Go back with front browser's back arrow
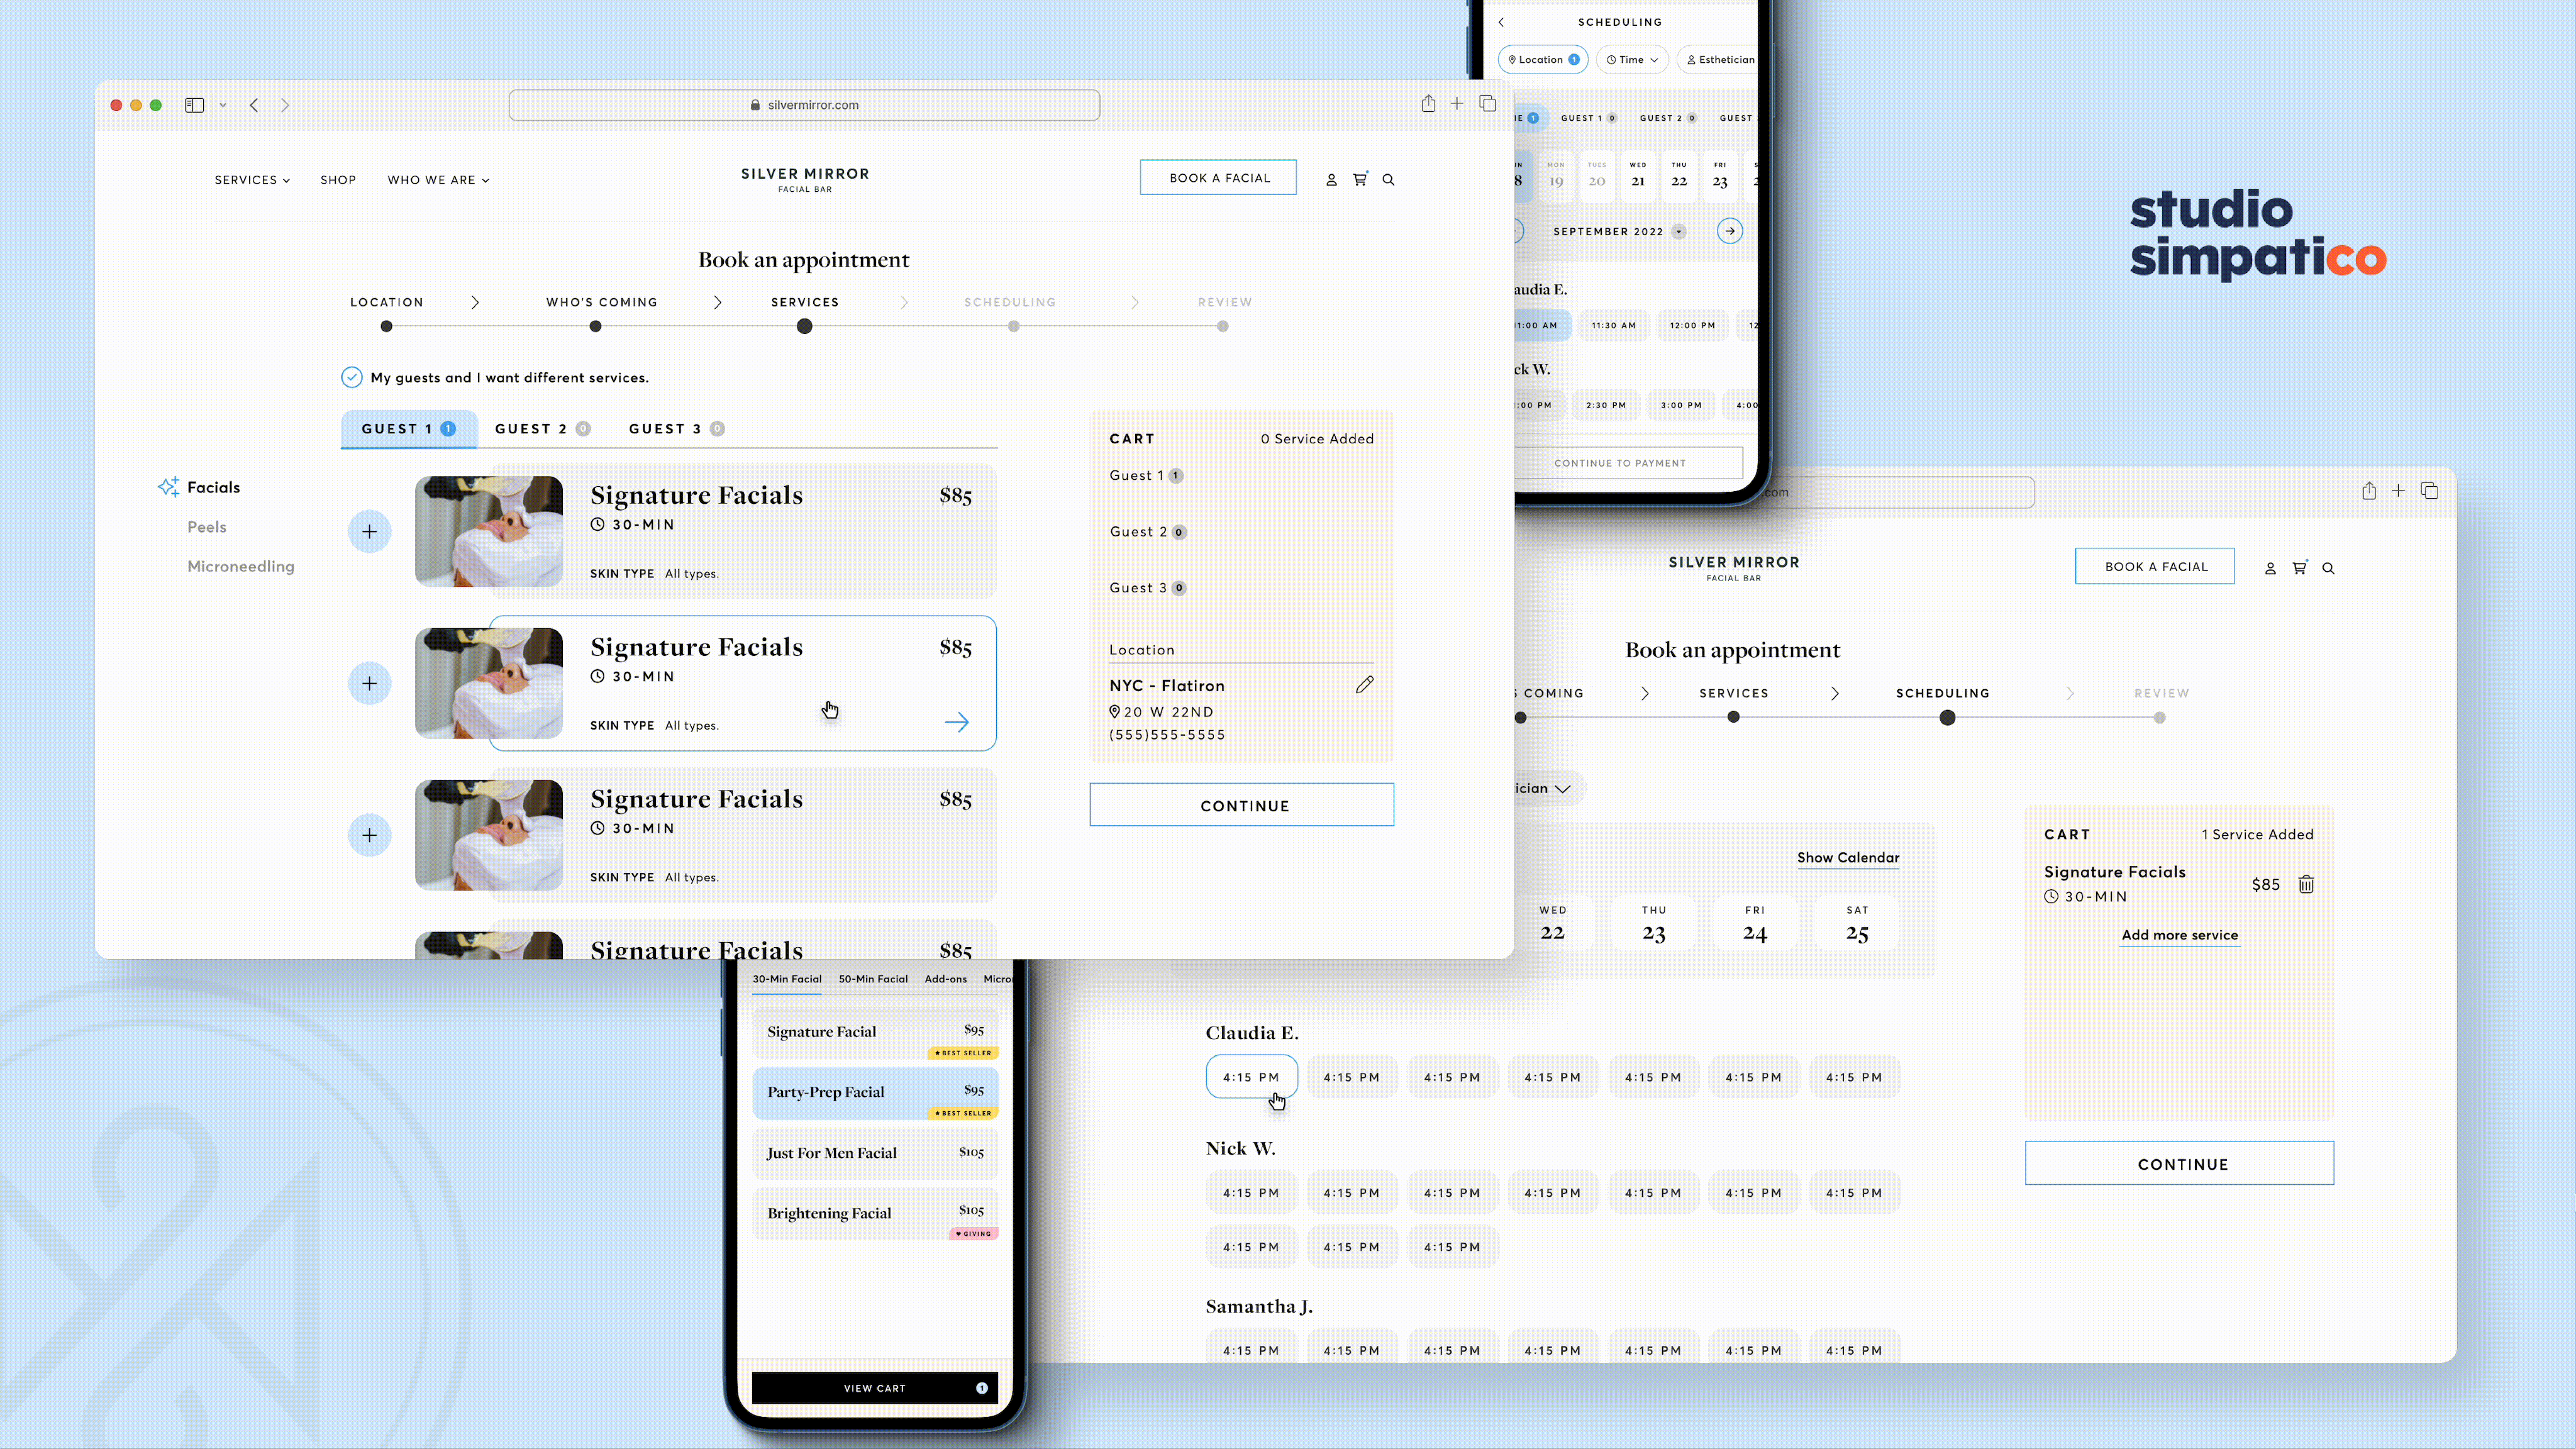2576x1449 pixels. (x=254, y=105)
